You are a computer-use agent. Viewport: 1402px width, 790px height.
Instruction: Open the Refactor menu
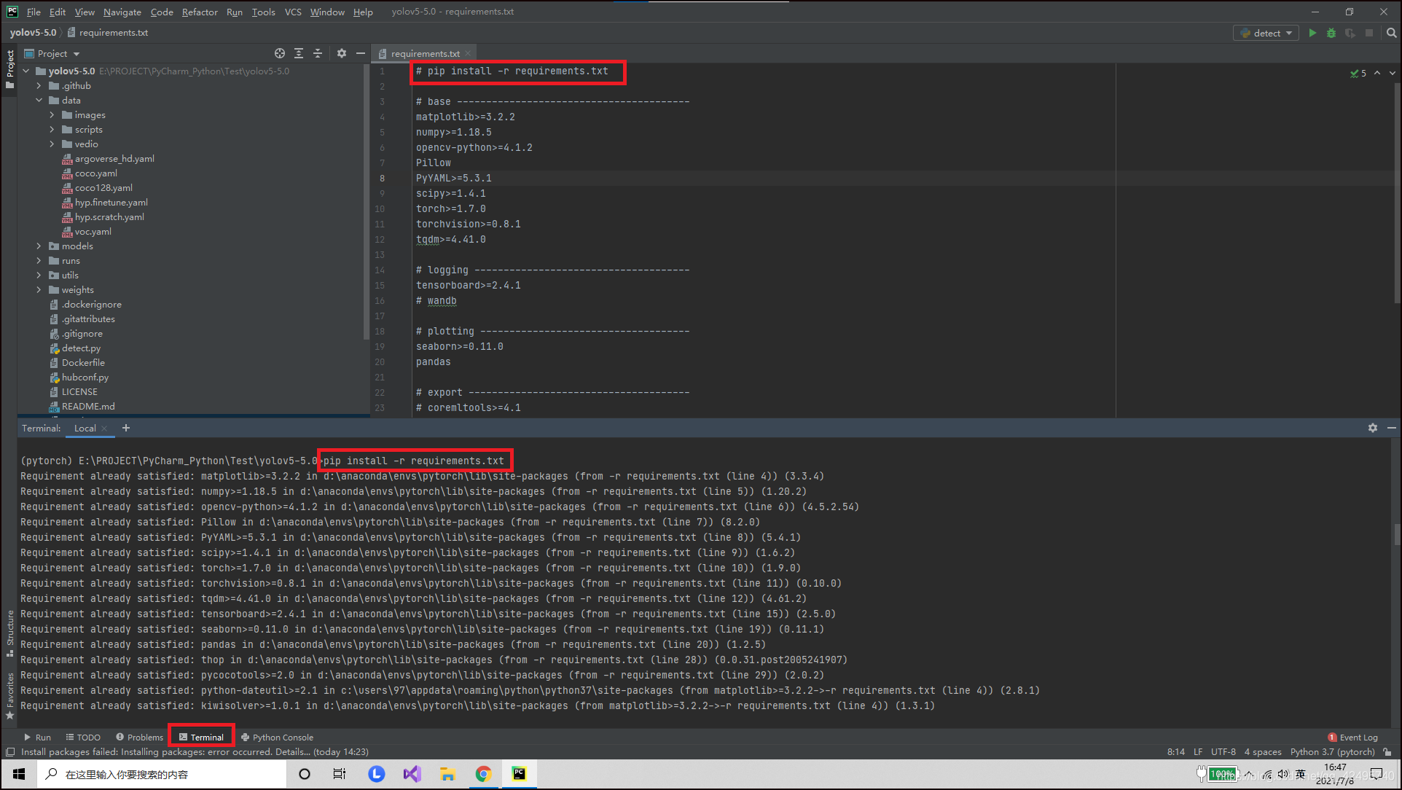pyautogui.click(x=200, y=12)
